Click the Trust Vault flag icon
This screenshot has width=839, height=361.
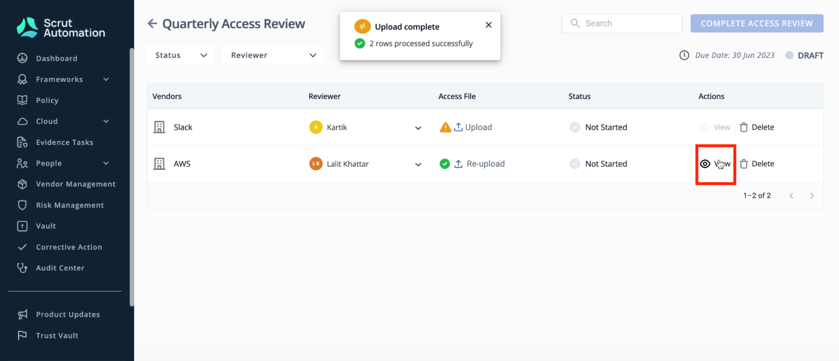(22, 335)
